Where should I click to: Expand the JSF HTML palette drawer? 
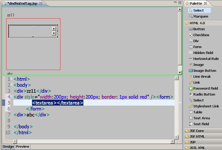(x=203, y=136)
